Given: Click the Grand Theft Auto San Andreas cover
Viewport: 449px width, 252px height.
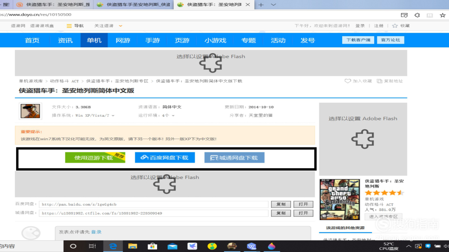Looking at the screenshot, I should tap(340, 199).
